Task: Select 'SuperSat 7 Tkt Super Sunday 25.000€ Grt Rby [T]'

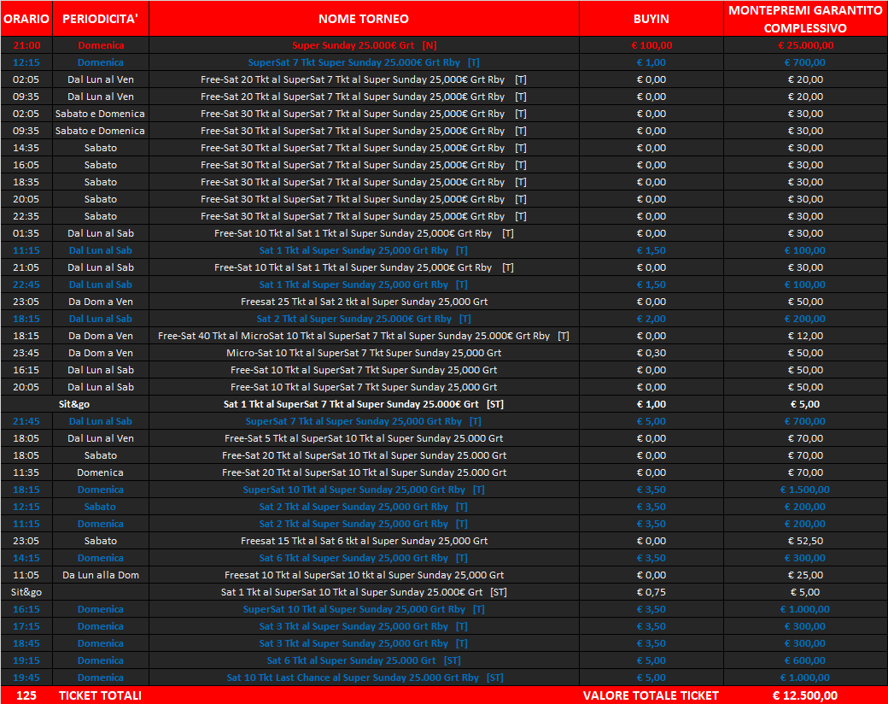Action: [x=364, y=62]
